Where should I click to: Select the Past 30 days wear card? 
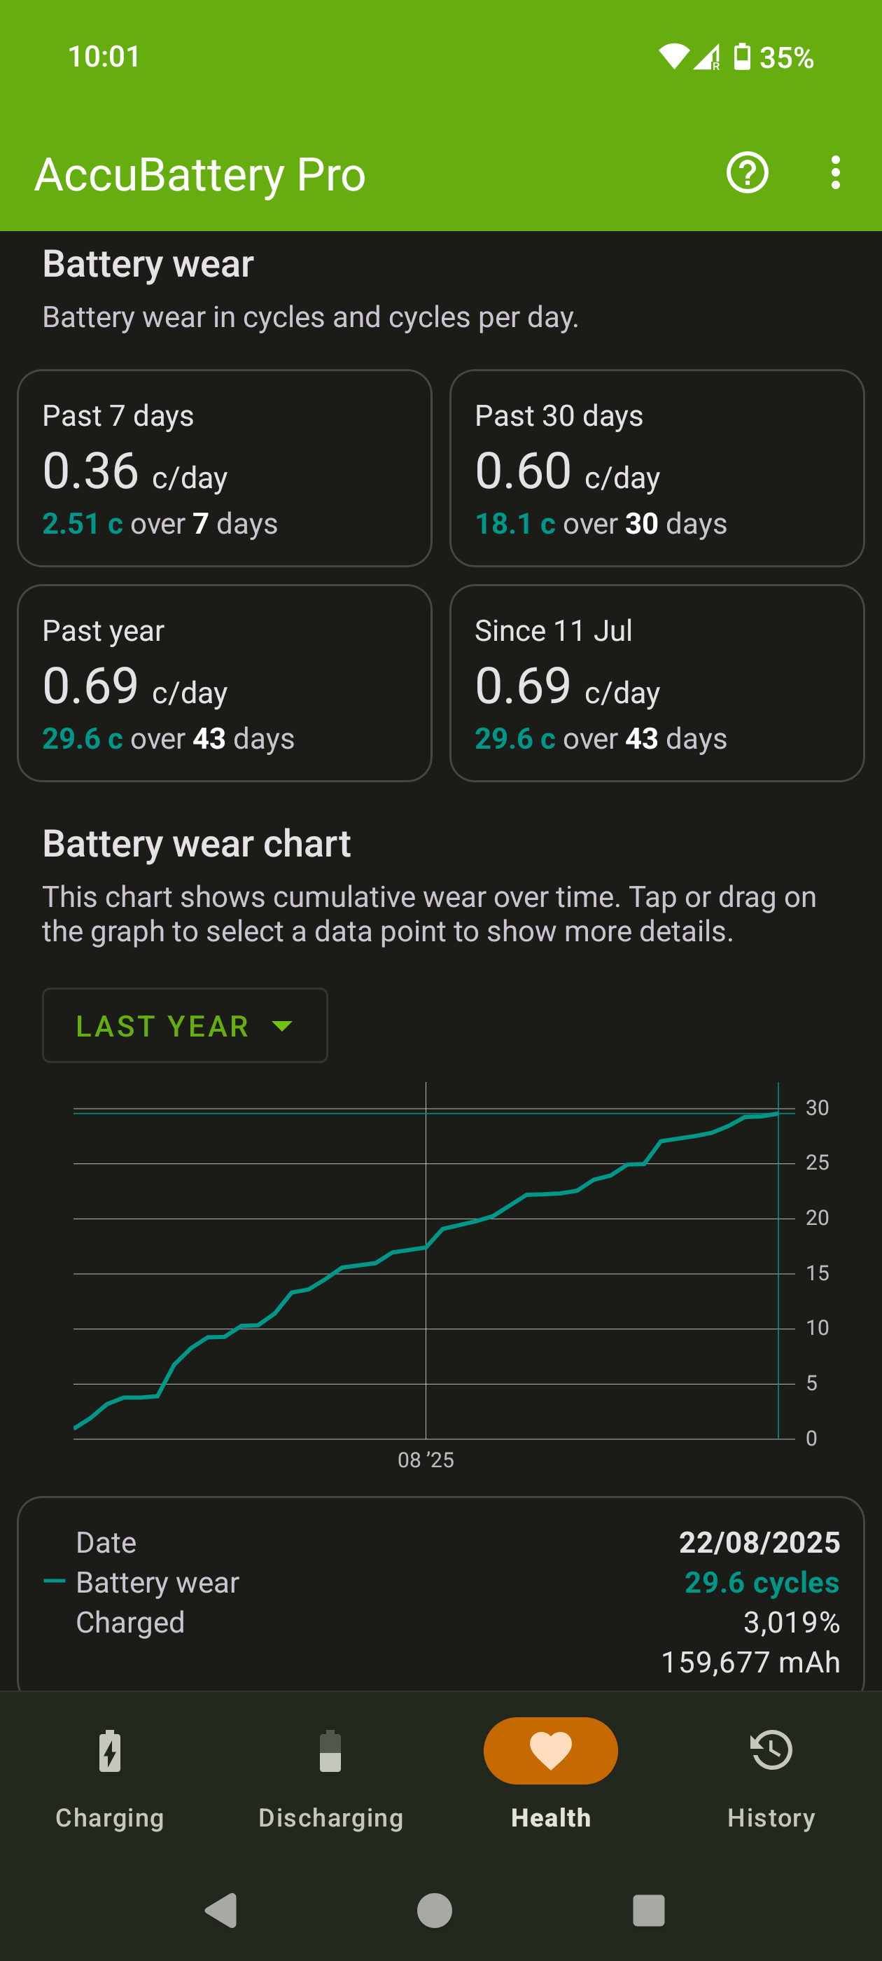tap(657, 468)
